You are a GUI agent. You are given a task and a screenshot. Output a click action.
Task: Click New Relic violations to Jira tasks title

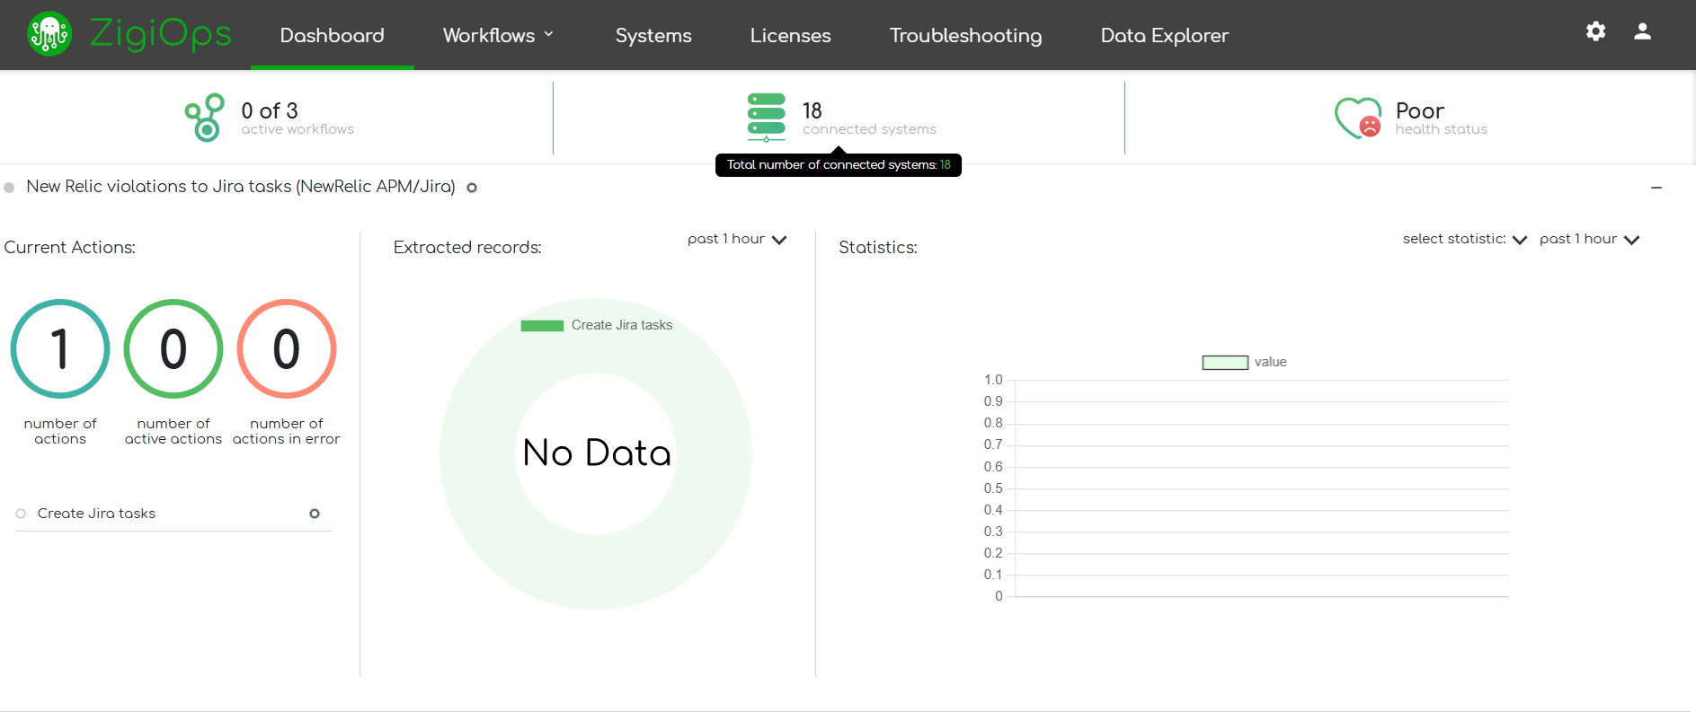(x=241, y=187)
